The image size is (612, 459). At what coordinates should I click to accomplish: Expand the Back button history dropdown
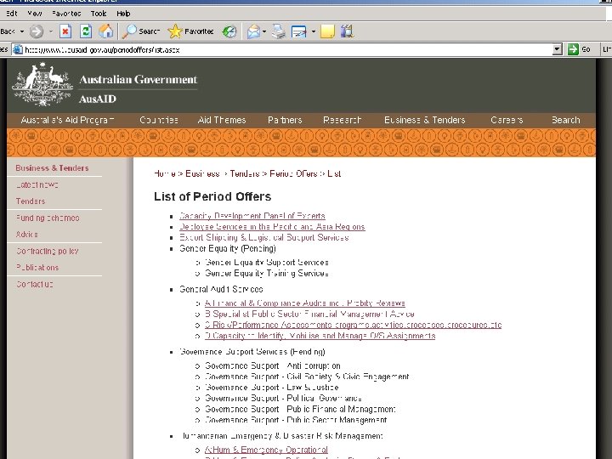22,31
